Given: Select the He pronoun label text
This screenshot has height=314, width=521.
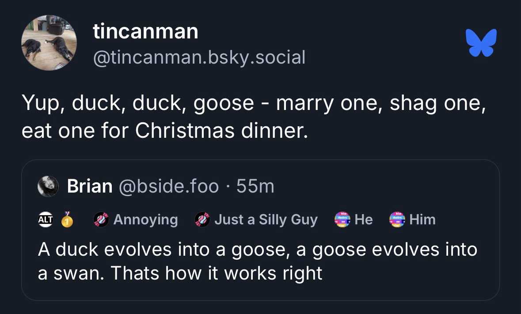Looking at the screenshot, I should click(x=364, y=219).
